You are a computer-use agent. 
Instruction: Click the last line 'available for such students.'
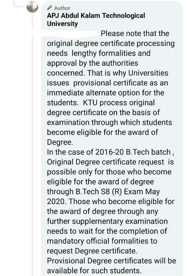click(x=94, y=270)
